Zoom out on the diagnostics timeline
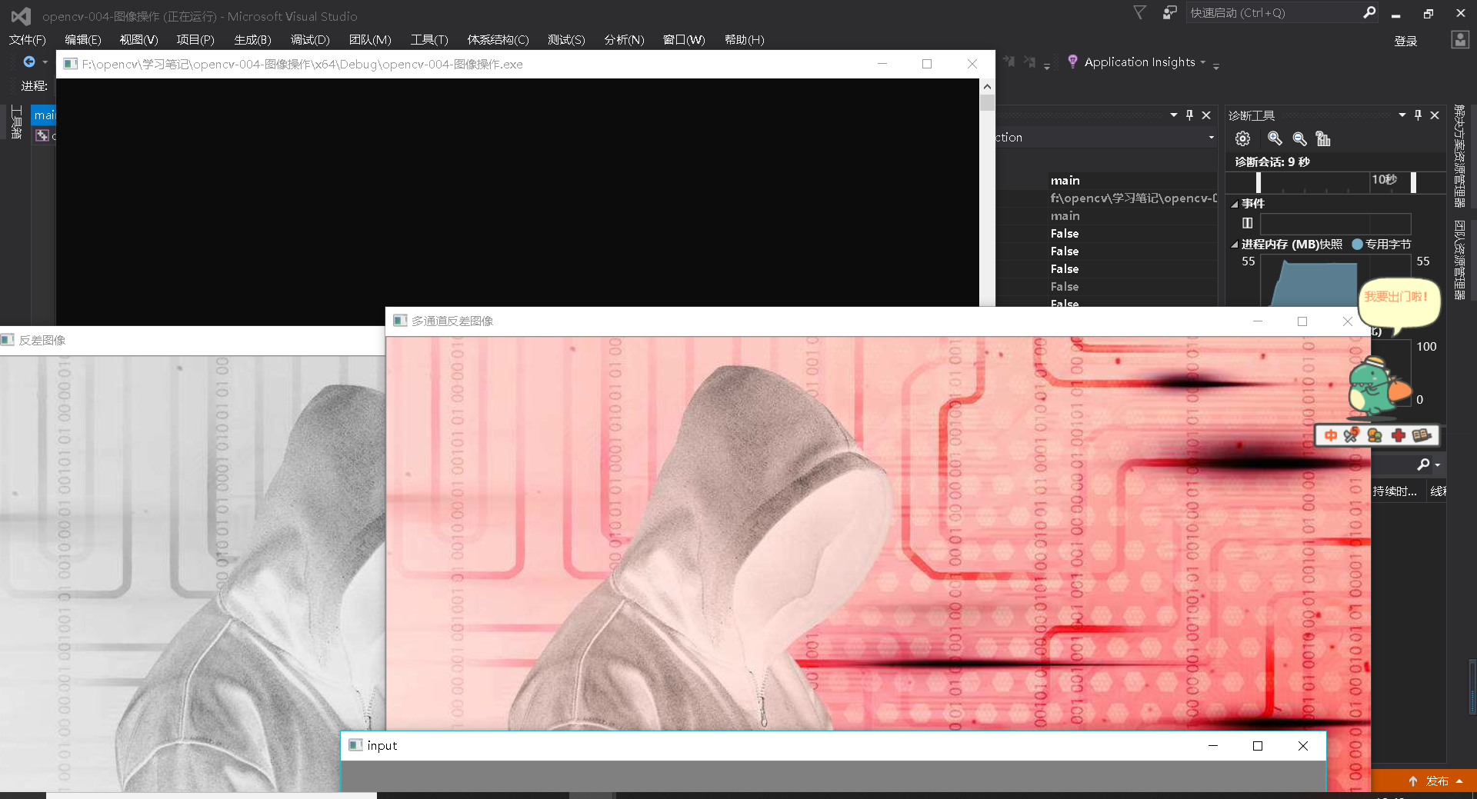Screen dimensions: 1477x799 click(x=1299, y=140)
